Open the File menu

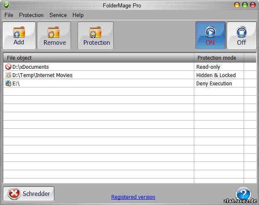pyautogui.click(x=9, y=15)
